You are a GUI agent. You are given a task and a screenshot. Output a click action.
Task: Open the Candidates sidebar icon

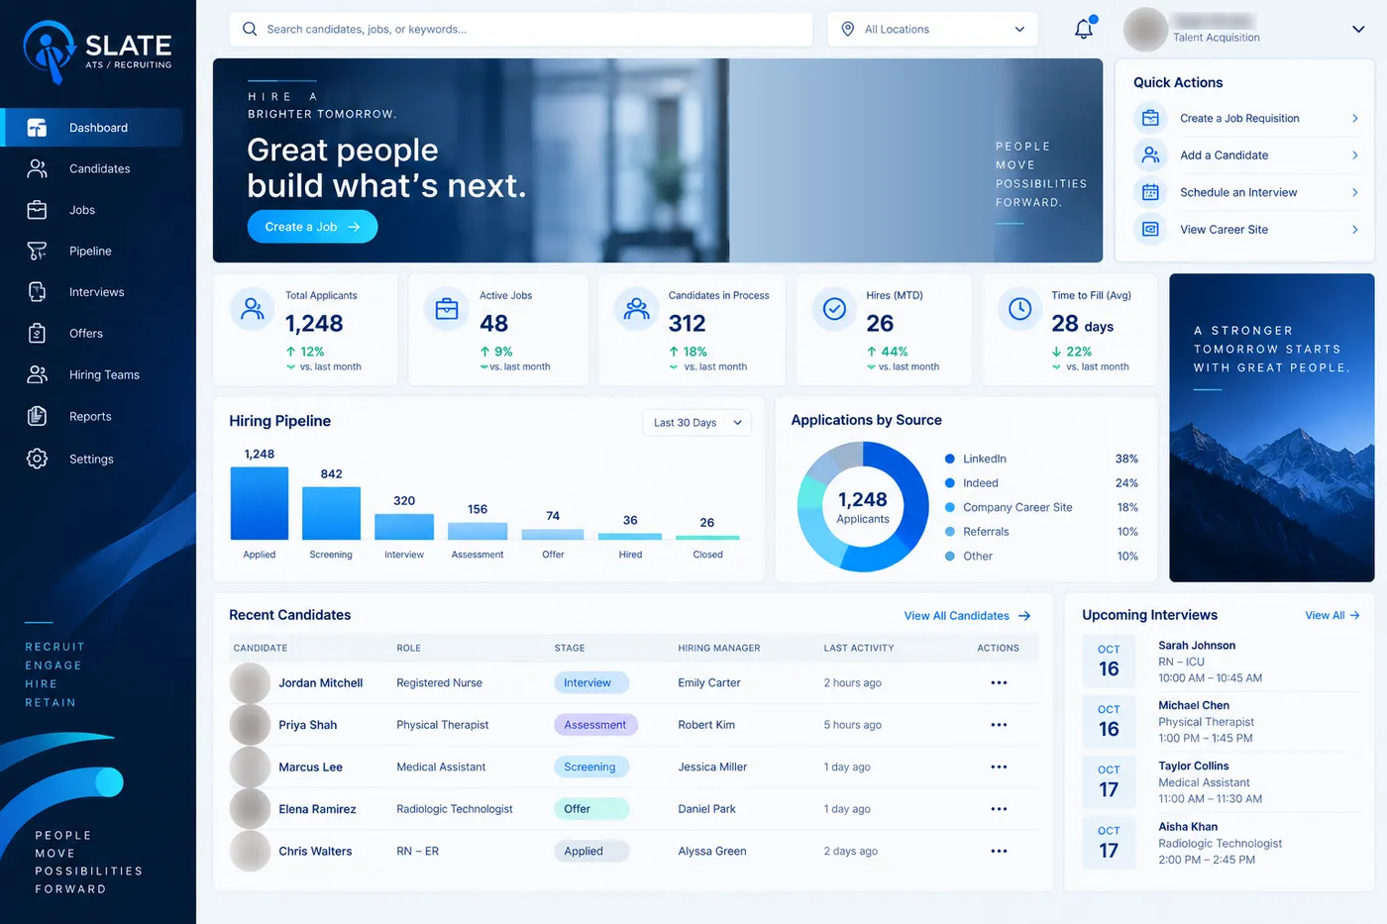[37, 169]
